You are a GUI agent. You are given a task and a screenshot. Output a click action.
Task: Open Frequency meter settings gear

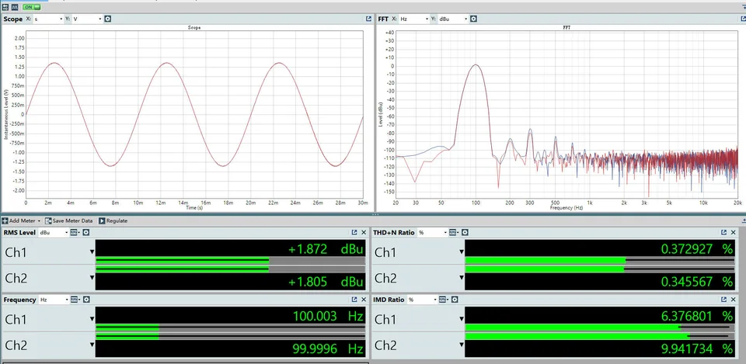click(x=85, y=300)
